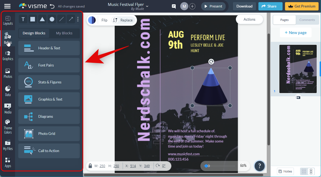Select the circle shape tool
This screenshot has width=321, height=177.
click(52, 19)
